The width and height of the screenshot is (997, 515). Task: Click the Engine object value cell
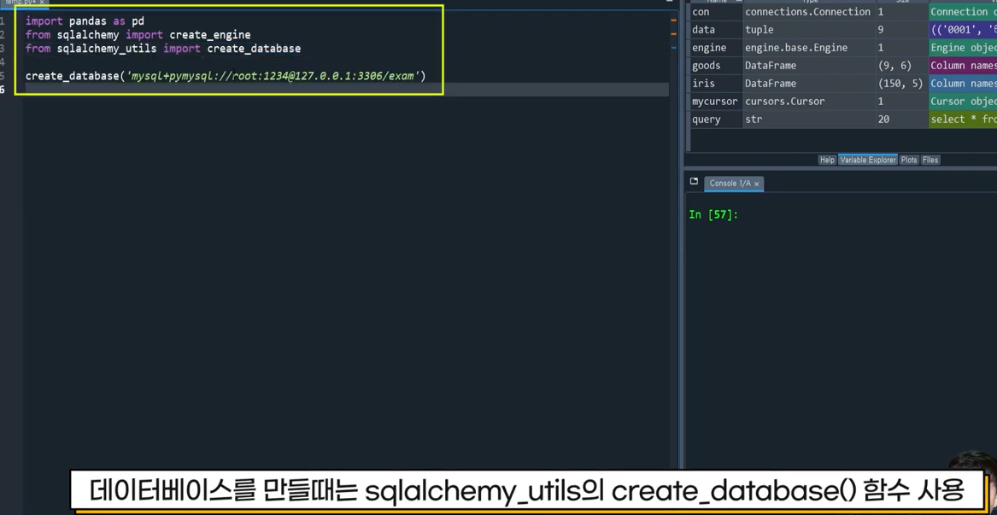963,48
